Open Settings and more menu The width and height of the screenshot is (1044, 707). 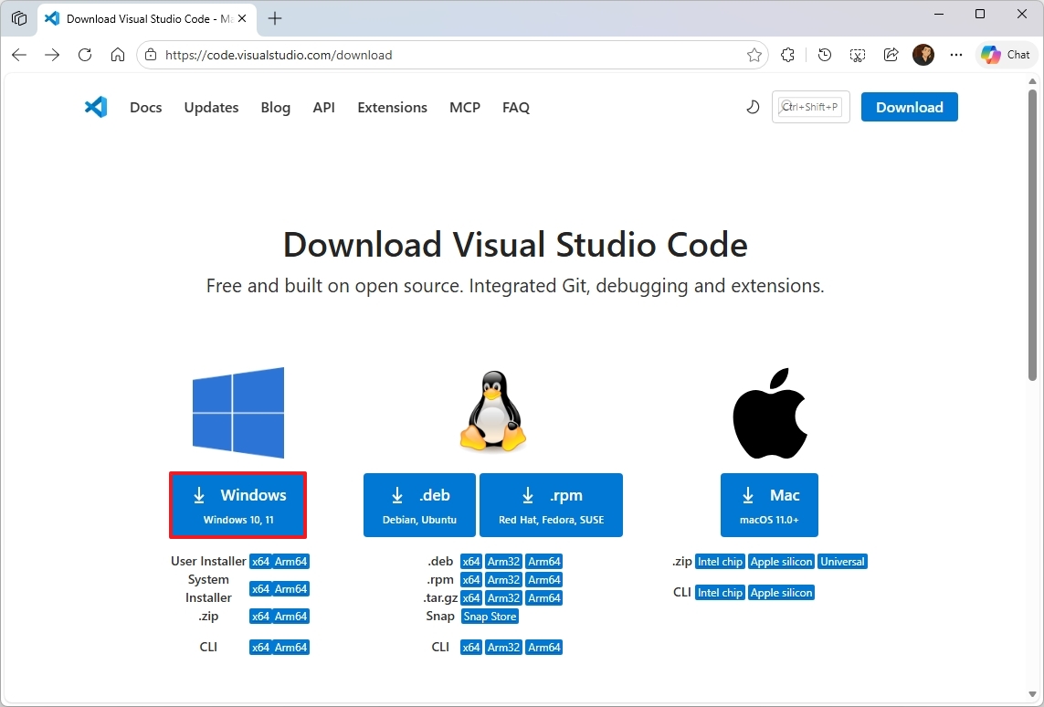pyautogui.click(x=956, y=55)
